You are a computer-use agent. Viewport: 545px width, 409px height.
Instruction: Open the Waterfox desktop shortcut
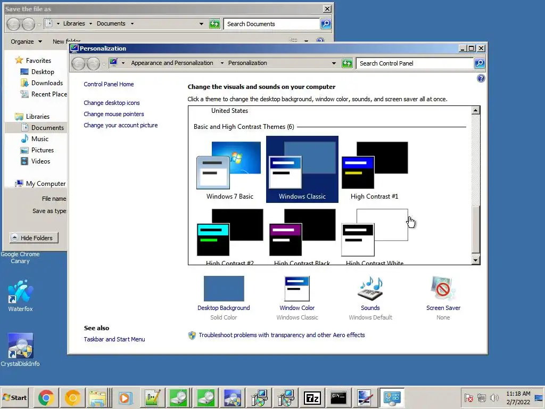20,296
